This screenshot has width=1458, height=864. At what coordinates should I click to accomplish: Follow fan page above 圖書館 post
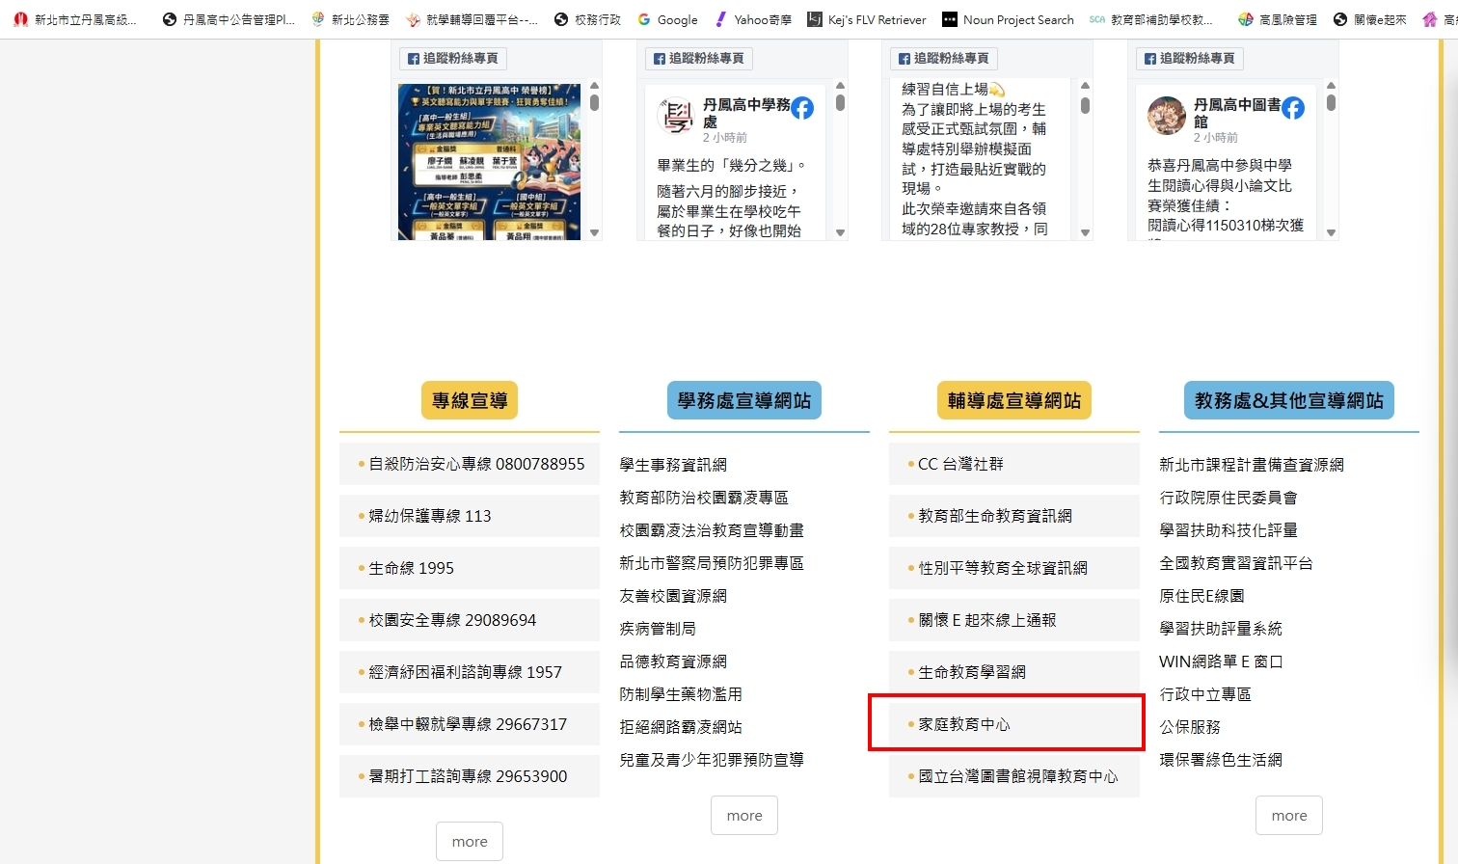click(1190, 59)
